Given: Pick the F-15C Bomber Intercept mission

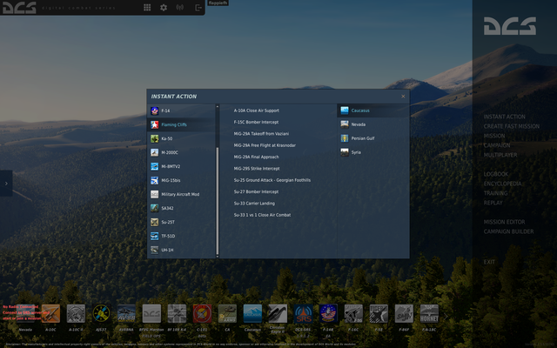Looking at the screenshot, I should 256,122.
